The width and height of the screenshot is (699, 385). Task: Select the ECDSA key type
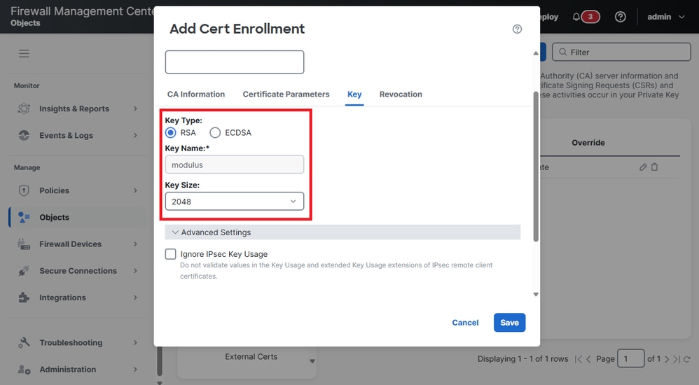point(215,132)
